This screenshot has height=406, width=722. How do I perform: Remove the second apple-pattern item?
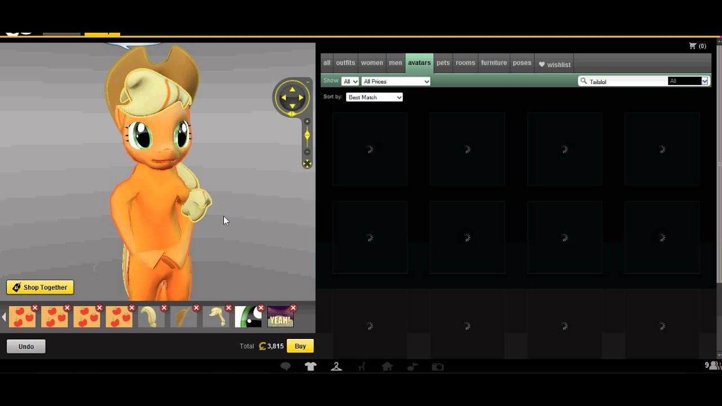67,308
